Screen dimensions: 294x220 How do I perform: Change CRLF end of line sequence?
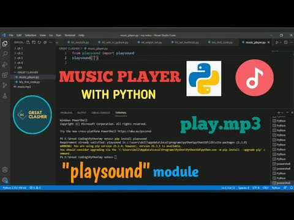pyautogui.click(x=265, y=188)
